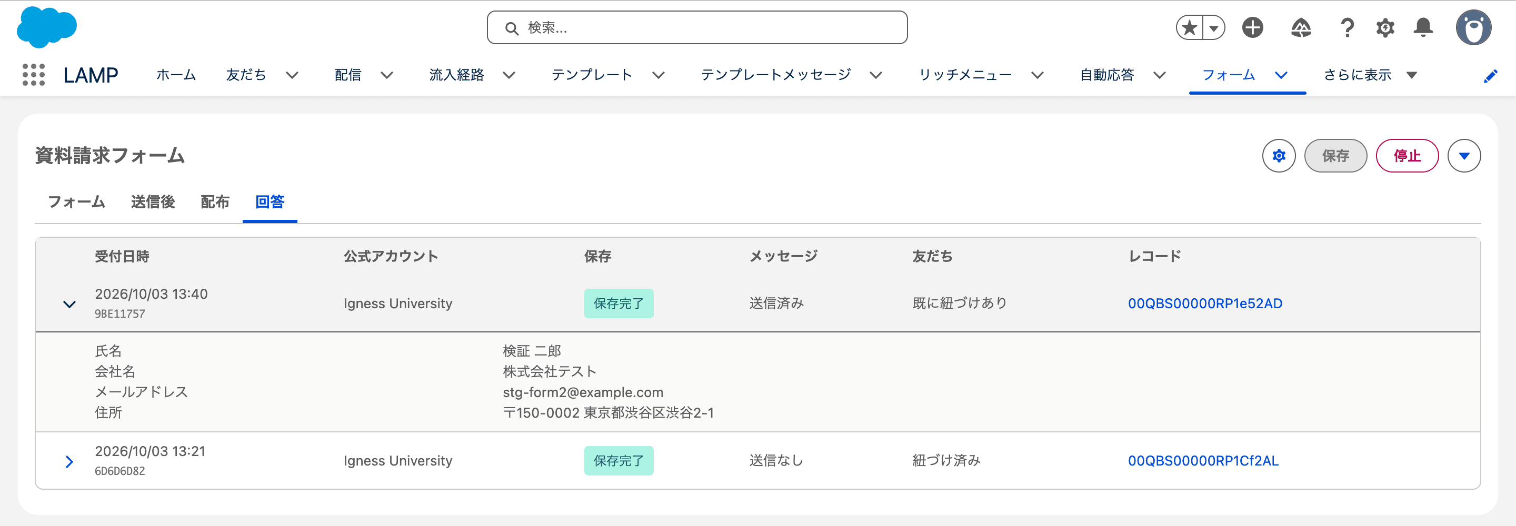
Task: Open the user profile avatar
Action: 1474,28
